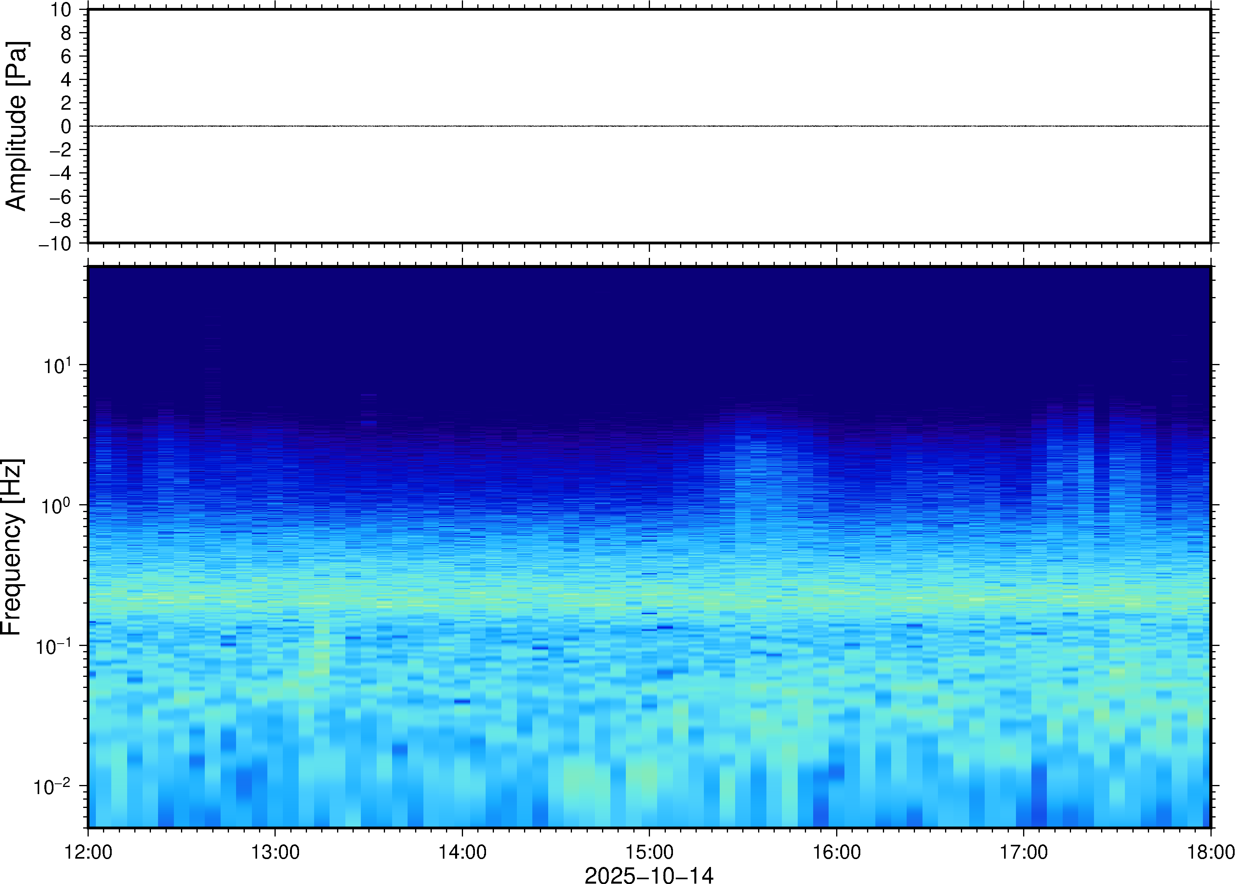The image size is (1235, 884).
Task: Click the 16:00 time axis label
Action: click(x=837, y=852)
